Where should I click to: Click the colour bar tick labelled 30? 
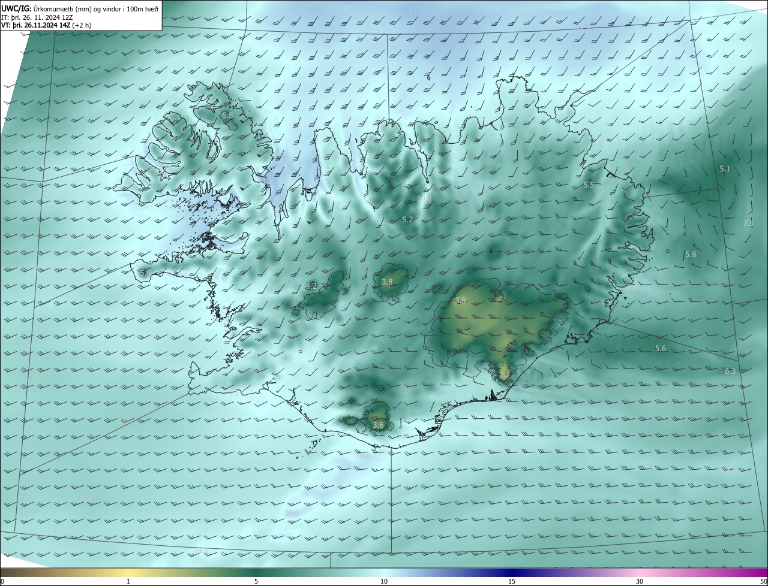click(640, 581)
